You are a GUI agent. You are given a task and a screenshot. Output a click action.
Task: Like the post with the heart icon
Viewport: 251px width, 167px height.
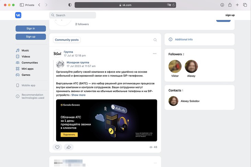click(57, 147)
